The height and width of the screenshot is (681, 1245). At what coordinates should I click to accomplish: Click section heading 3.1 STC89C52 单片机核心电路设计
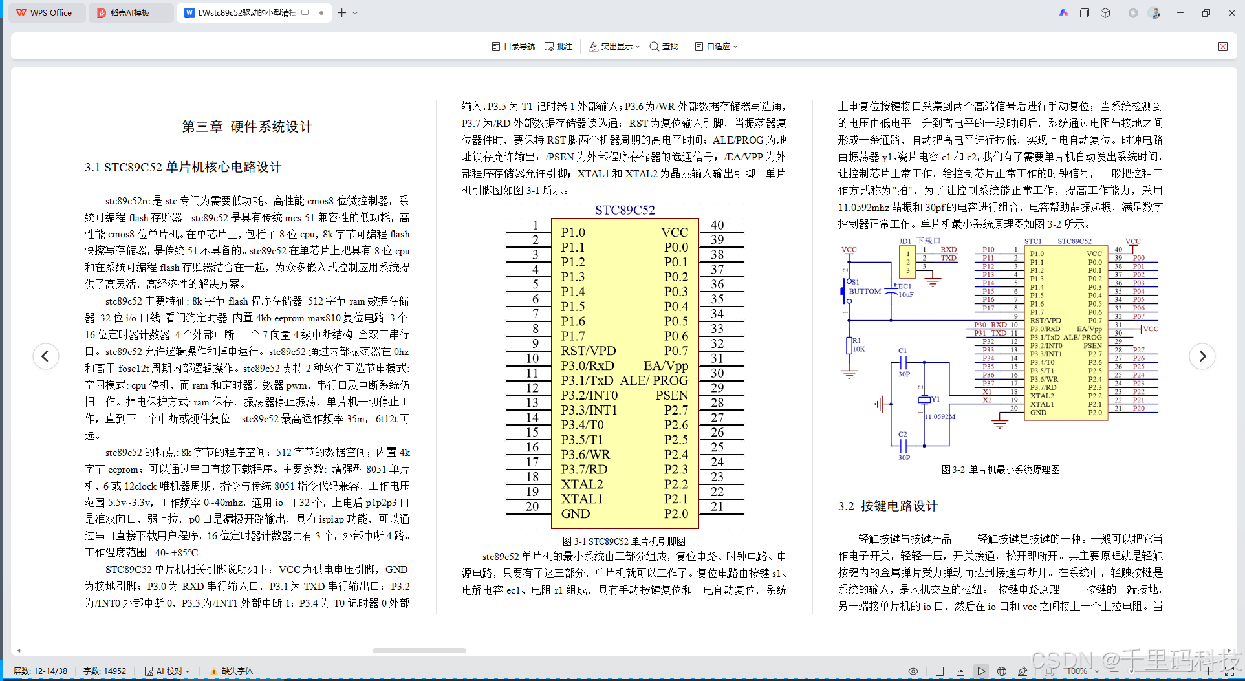[183, 168]
